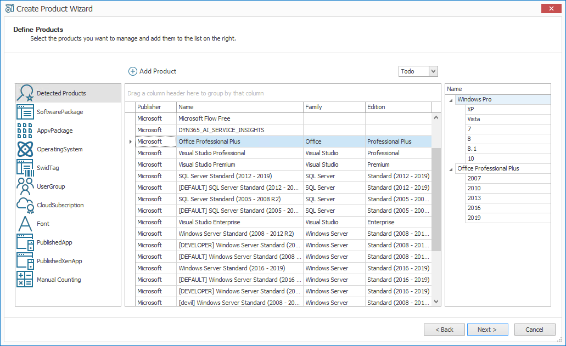Viewport: 566px width, 346px height.
Task: Select the DYN365_AI_SERVICE_INSIGHTS row
Action: click(283, 130)
